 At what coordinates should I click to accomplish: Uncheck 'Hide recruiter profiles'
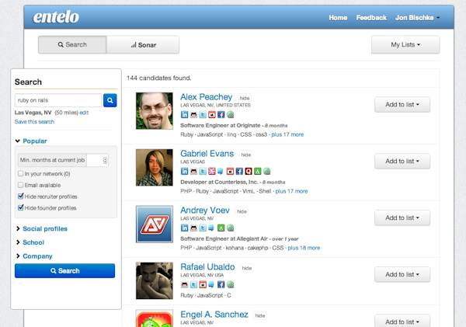click(x=20, y=197)
